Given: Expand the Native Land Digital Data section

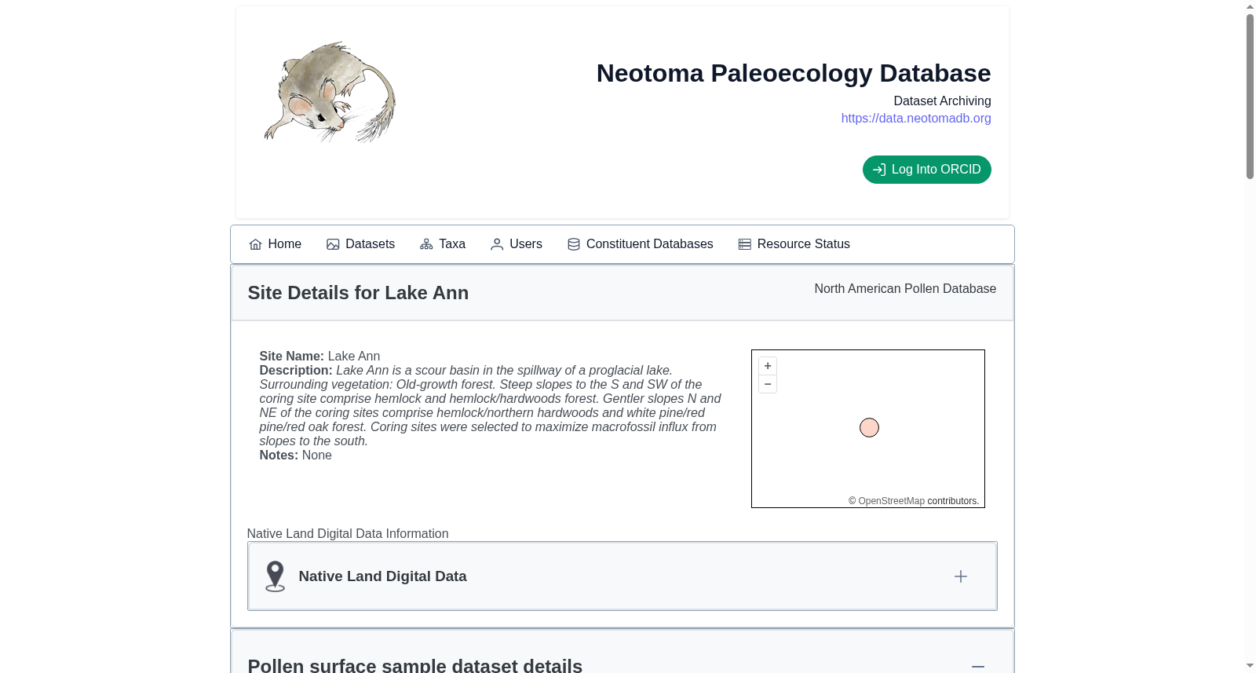Looking at the screenshot, I should pos(961,576).
